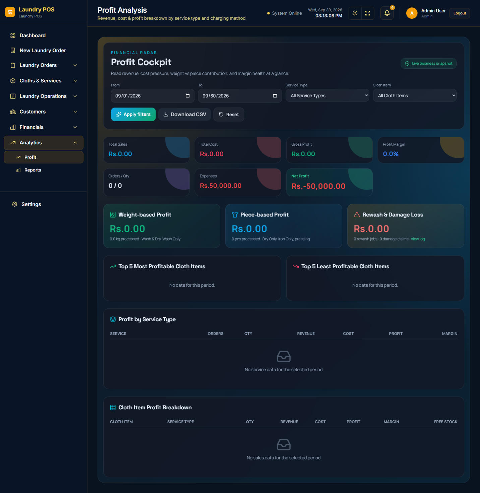Click the fullscreen expand icon
Screen dimensions: 480x493
(x=368, y=13)
